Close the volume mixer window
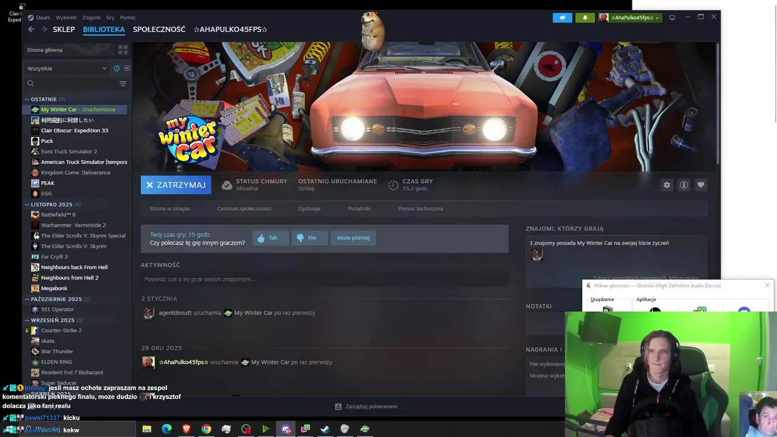The height and width of the screenshot is (437, 777). [x=767, y=285]
